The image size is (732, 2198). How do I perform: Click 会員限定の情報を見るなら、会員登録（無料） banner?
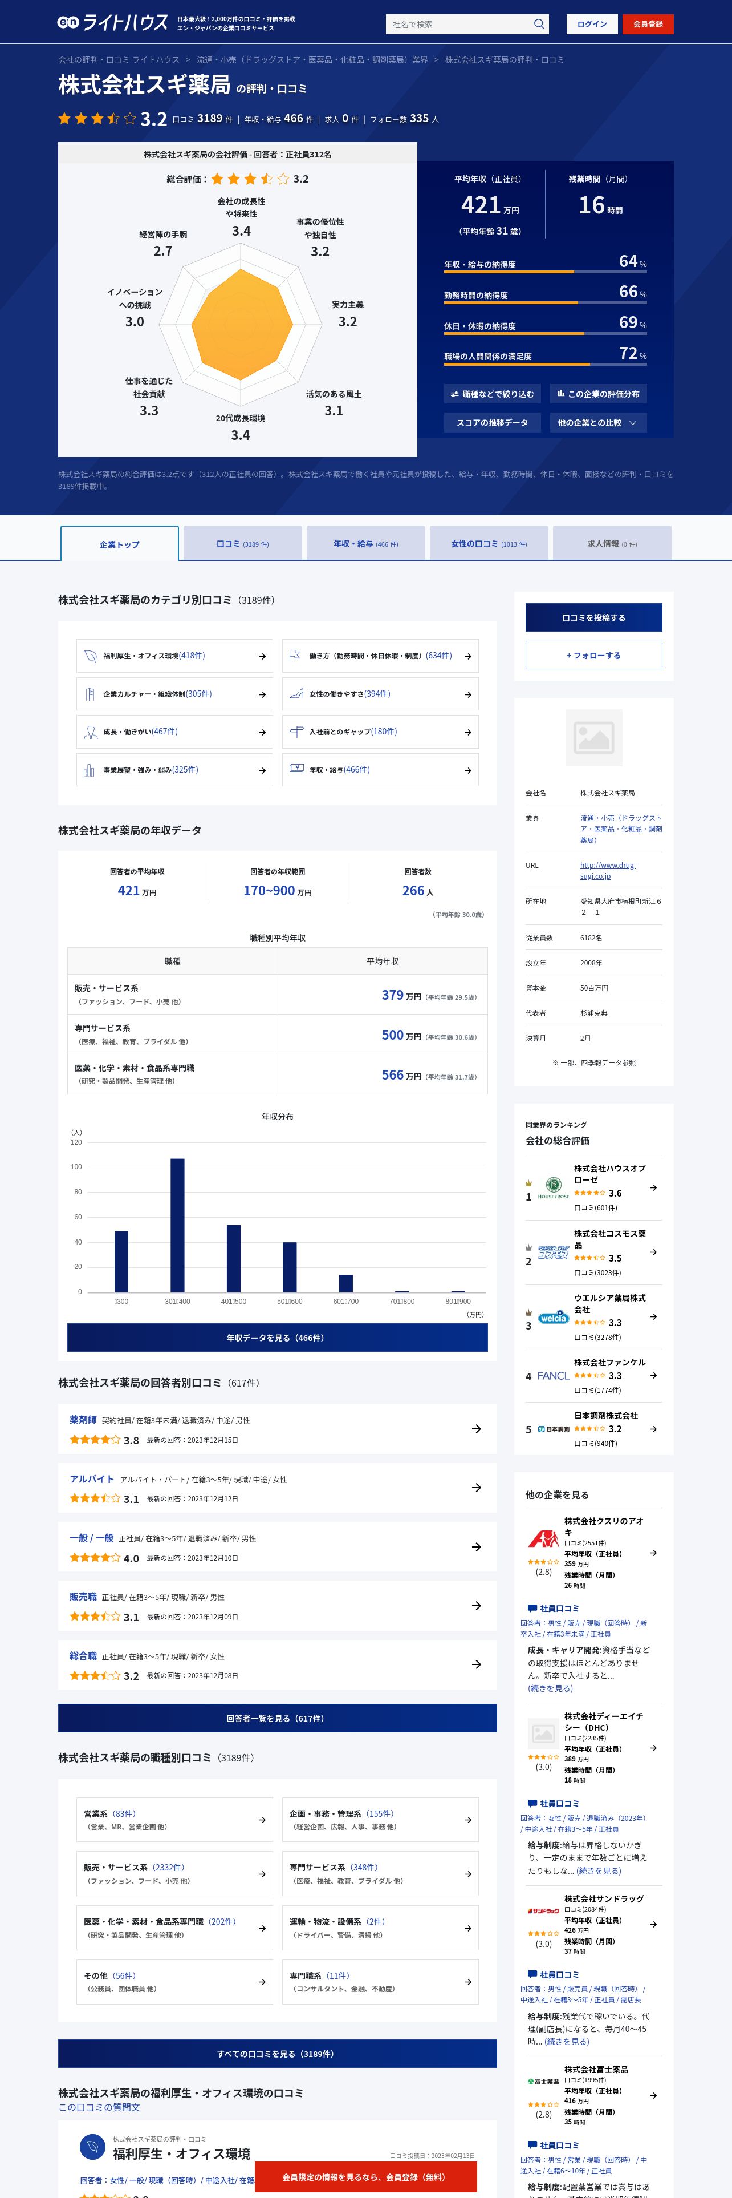pos(365,2177)
